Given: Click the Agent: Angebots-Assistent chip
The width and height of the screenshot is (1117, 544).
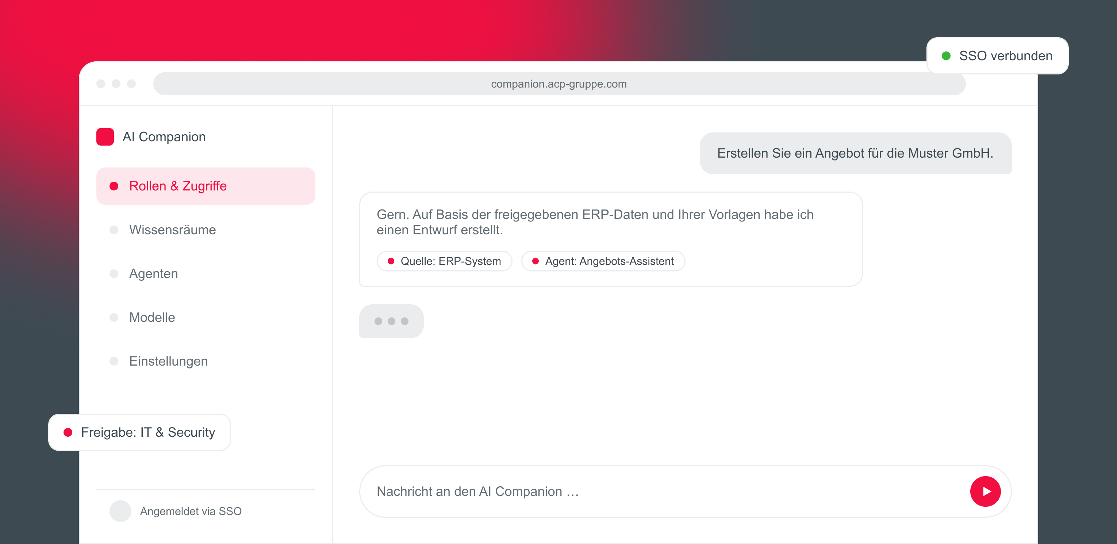Looking at the screenshot, I should pos(603,261).
